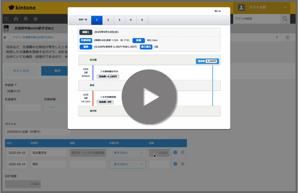Switch to route tab 5

coord(142,20)
